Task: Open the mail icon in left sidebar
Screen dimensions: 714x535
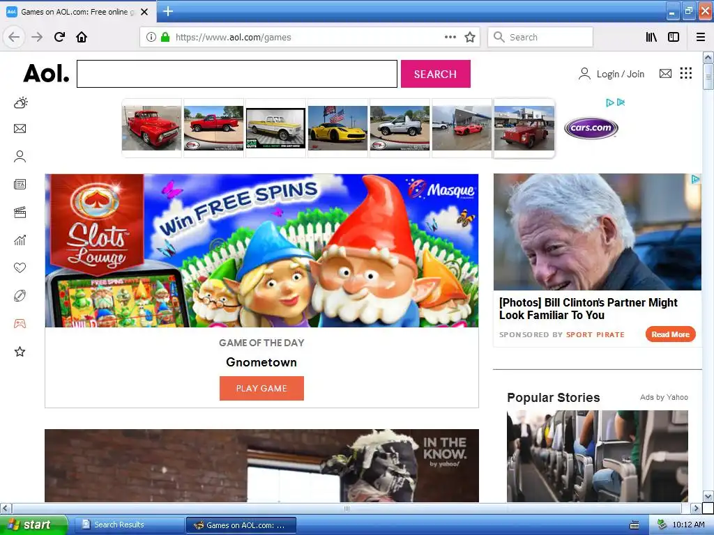Action: (20, 129)
